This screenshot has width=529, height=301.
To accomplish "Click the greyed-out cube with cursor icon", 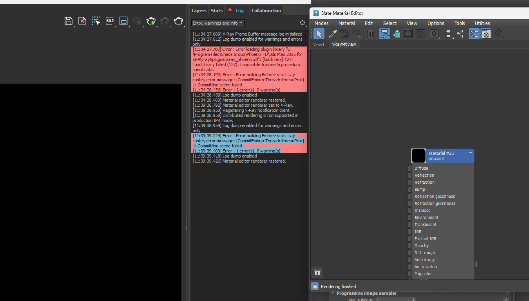I will (x=137, y=21).
